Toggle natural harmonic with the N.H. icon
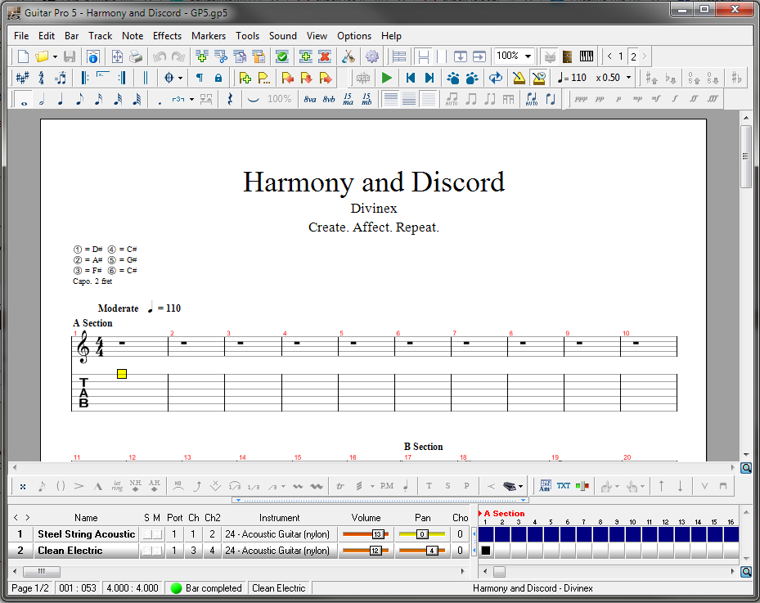The width and height of the screenshot is (760, 603). 135,484
